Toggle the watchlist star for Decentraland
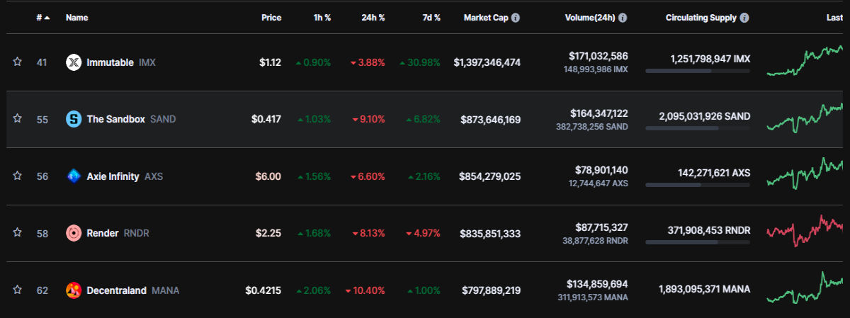 [x=17, y=290]
